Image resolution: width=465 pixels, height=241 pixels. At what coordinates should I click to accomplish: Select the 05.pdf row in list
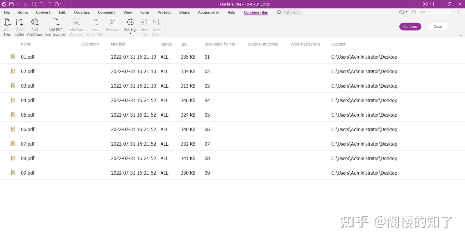coord(233,115)
